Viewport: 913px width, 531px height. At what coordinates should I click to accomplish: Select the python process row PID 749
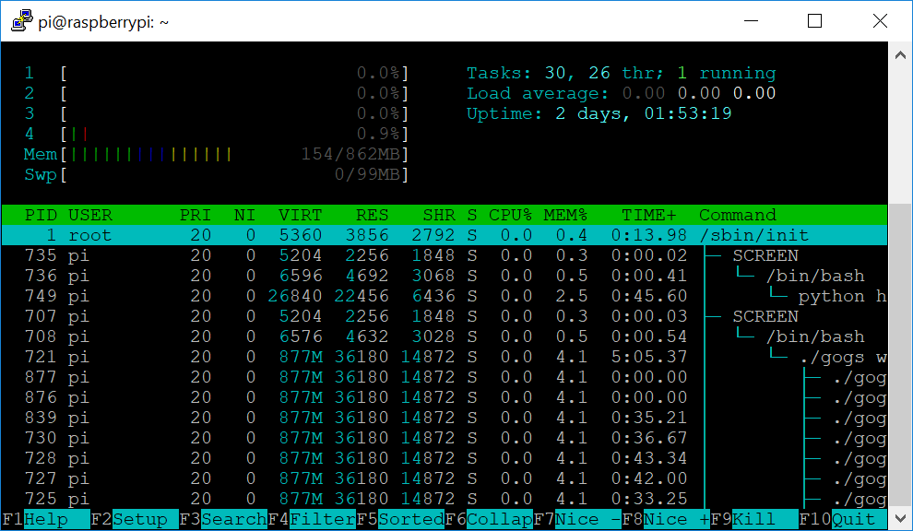click(443, 296)
